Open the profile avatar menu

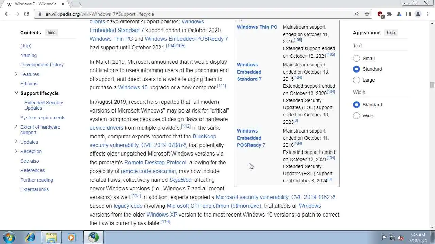click(x=418, y=14)
